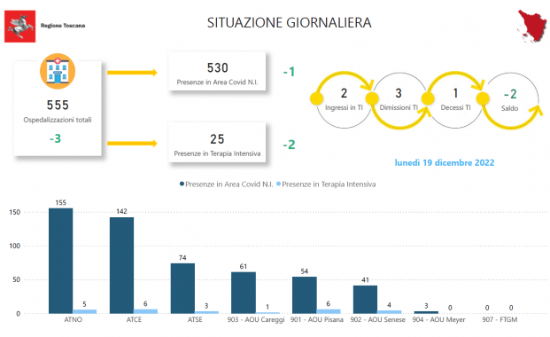The image size is (550, 337).
Task: Click legend label 'Presenze in Terapia Intensiva'
Action: [x=329, y=184]
